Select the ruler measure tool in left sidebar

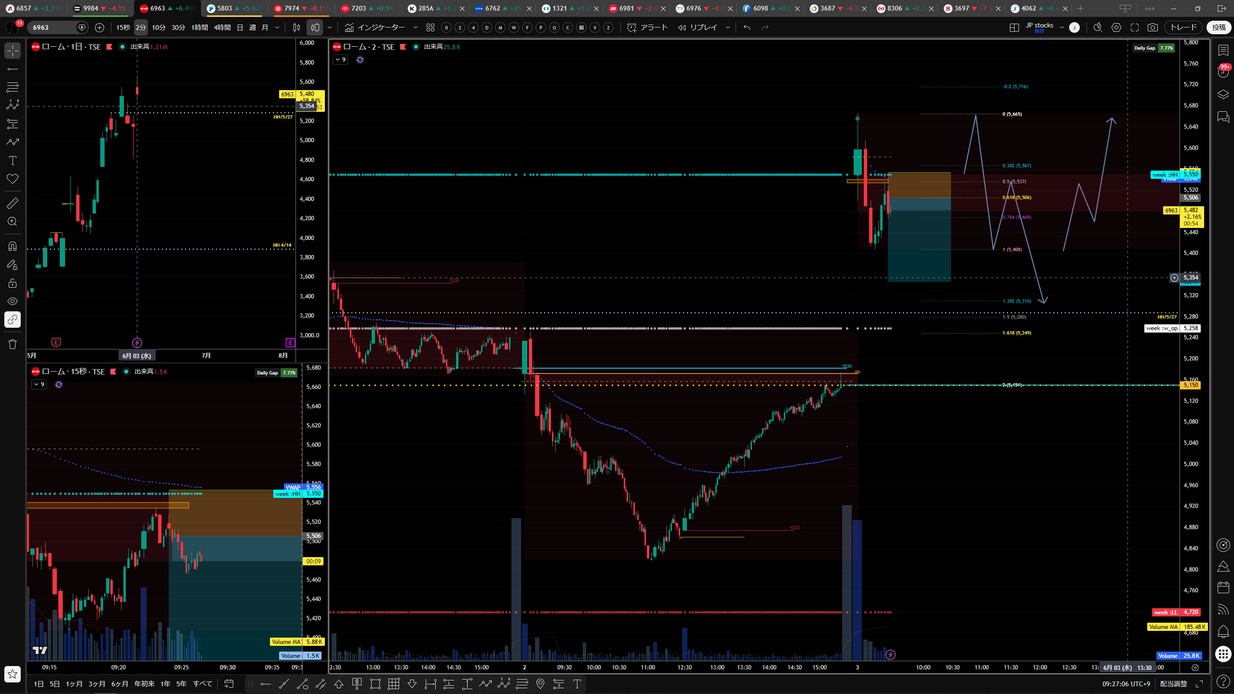[x=13, y=203]
